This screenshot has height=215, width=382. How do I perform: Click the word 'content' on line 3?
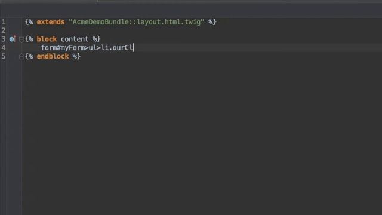coord(75,39)
